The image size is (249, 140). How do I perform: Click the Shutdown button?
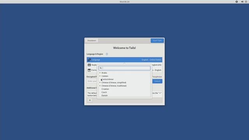(92, 40)
